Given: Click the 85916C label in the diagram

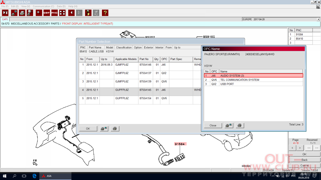Looking at the screenshot, I should click(x=209, y=37).
